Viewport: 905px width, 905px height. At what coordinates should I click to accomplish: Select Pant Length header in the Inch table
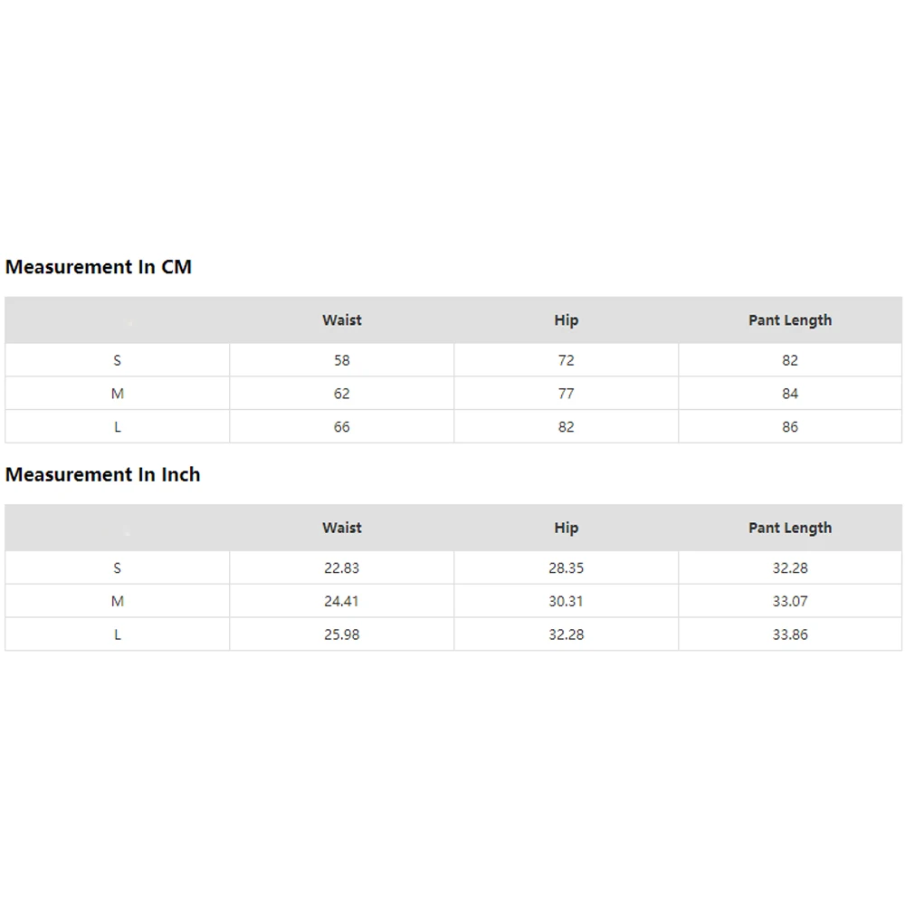pos(789,528)
